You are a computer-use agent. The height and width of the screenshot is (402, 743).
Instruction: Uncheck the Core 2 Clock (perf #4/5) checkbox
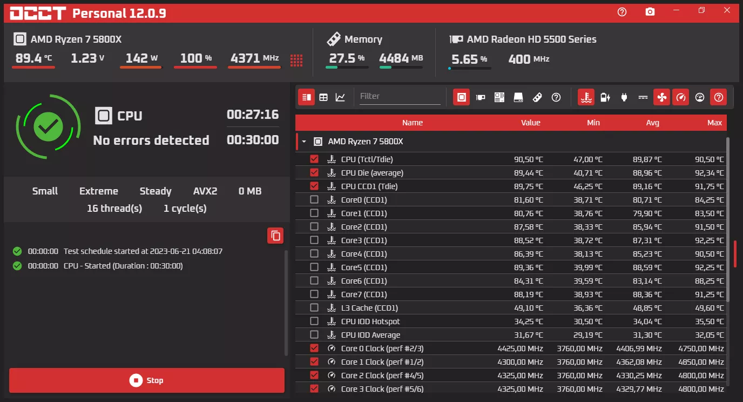pos(314,376)
